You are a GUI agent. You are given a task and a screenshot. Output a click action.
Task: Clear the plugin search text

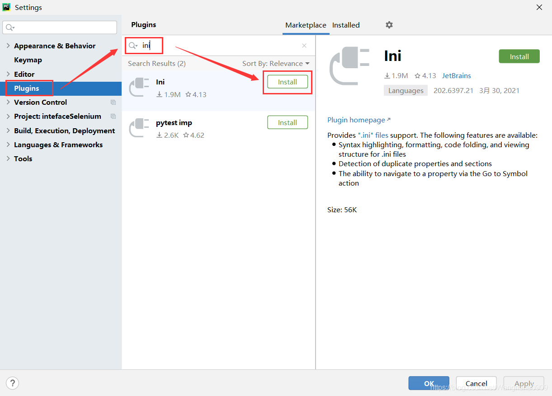(304, 46)
